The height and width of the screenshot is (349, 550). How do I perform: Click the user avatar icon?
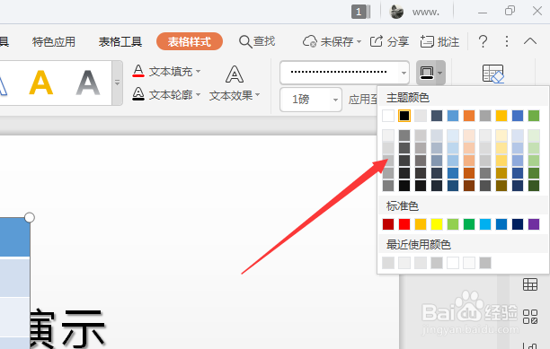coord(396,12)
